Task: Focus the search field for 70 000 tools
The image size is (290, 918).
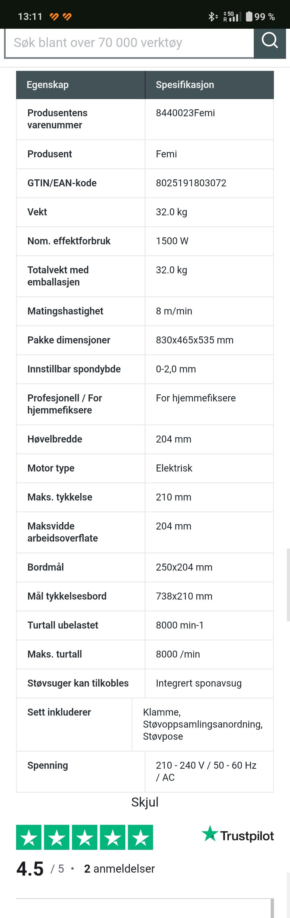Action: click(x=129, y=43)
